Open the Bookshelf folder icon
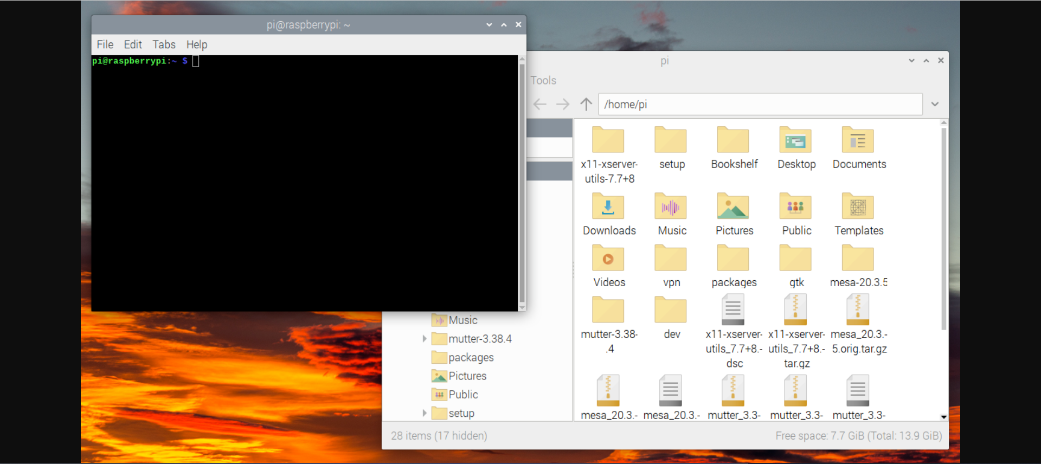1041x464 pixels. click(733, 140)
